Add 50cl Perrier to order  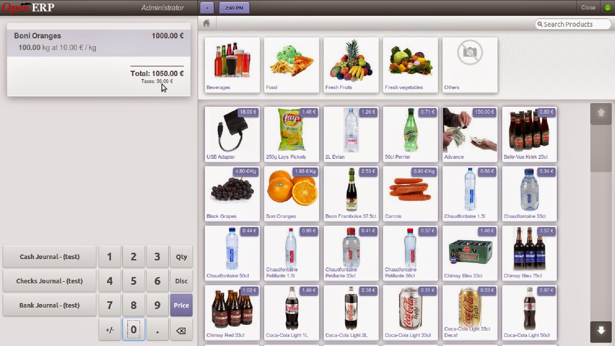pos(411,134)
